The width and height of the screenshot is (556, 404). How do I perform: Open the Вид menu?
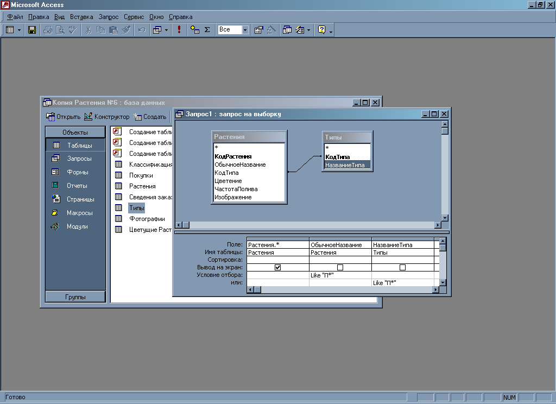point(59,17)
